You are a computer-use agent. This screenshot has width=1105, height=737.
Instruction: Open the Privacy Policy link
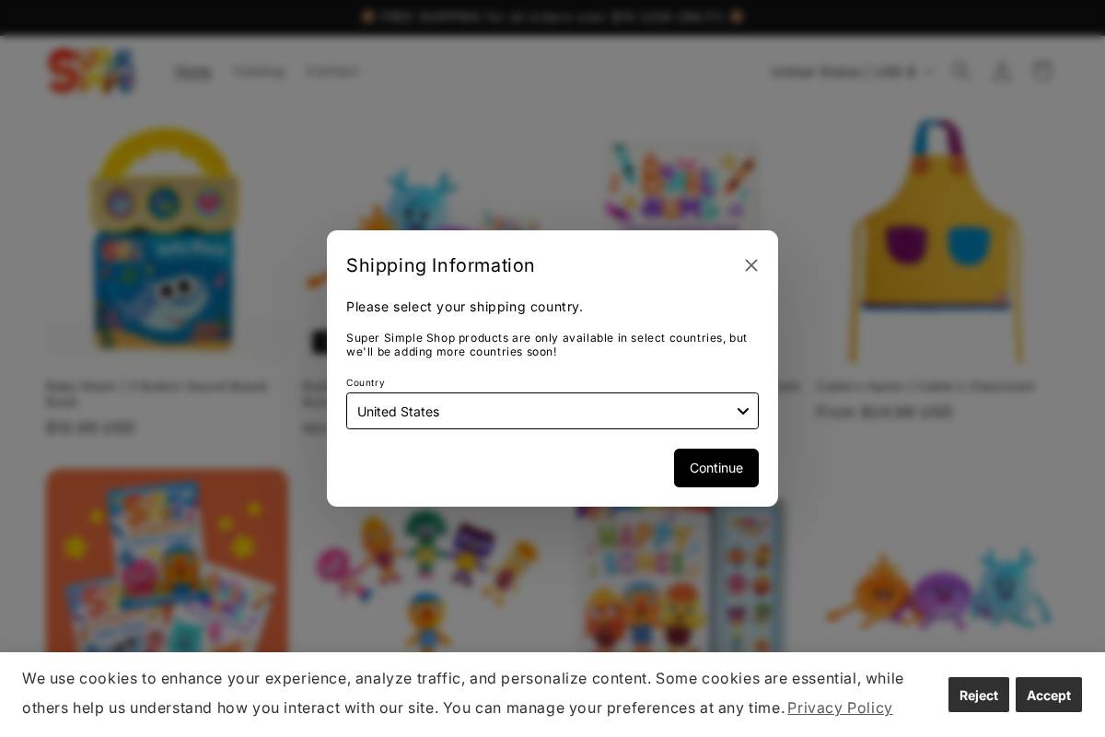[x=840, y=708]
